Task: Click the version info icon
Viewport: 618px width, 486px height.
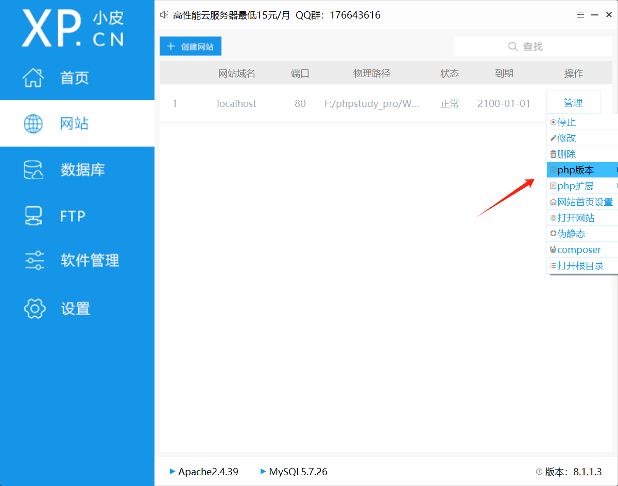Action: pos(539,472)
